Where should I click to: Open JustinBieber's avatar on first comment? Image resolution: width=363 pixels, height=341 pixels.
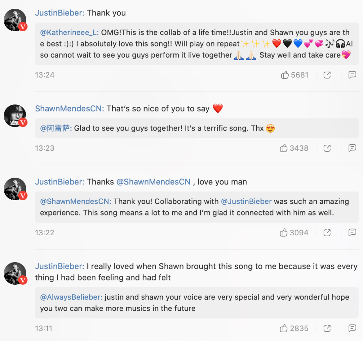pyautogui.click(x=15, y=20)
